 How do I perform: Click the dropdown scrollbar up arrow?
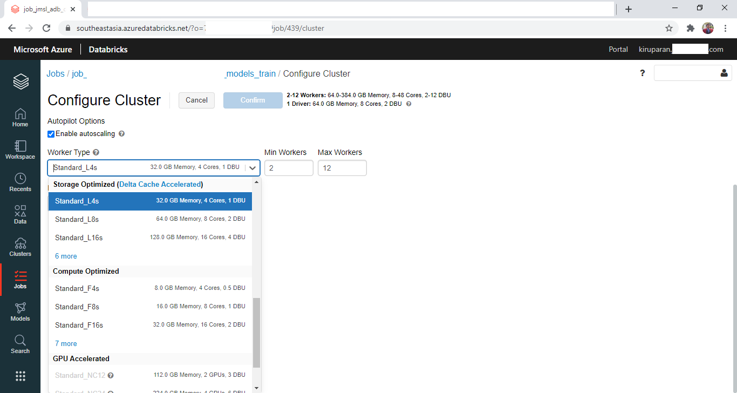257,182
